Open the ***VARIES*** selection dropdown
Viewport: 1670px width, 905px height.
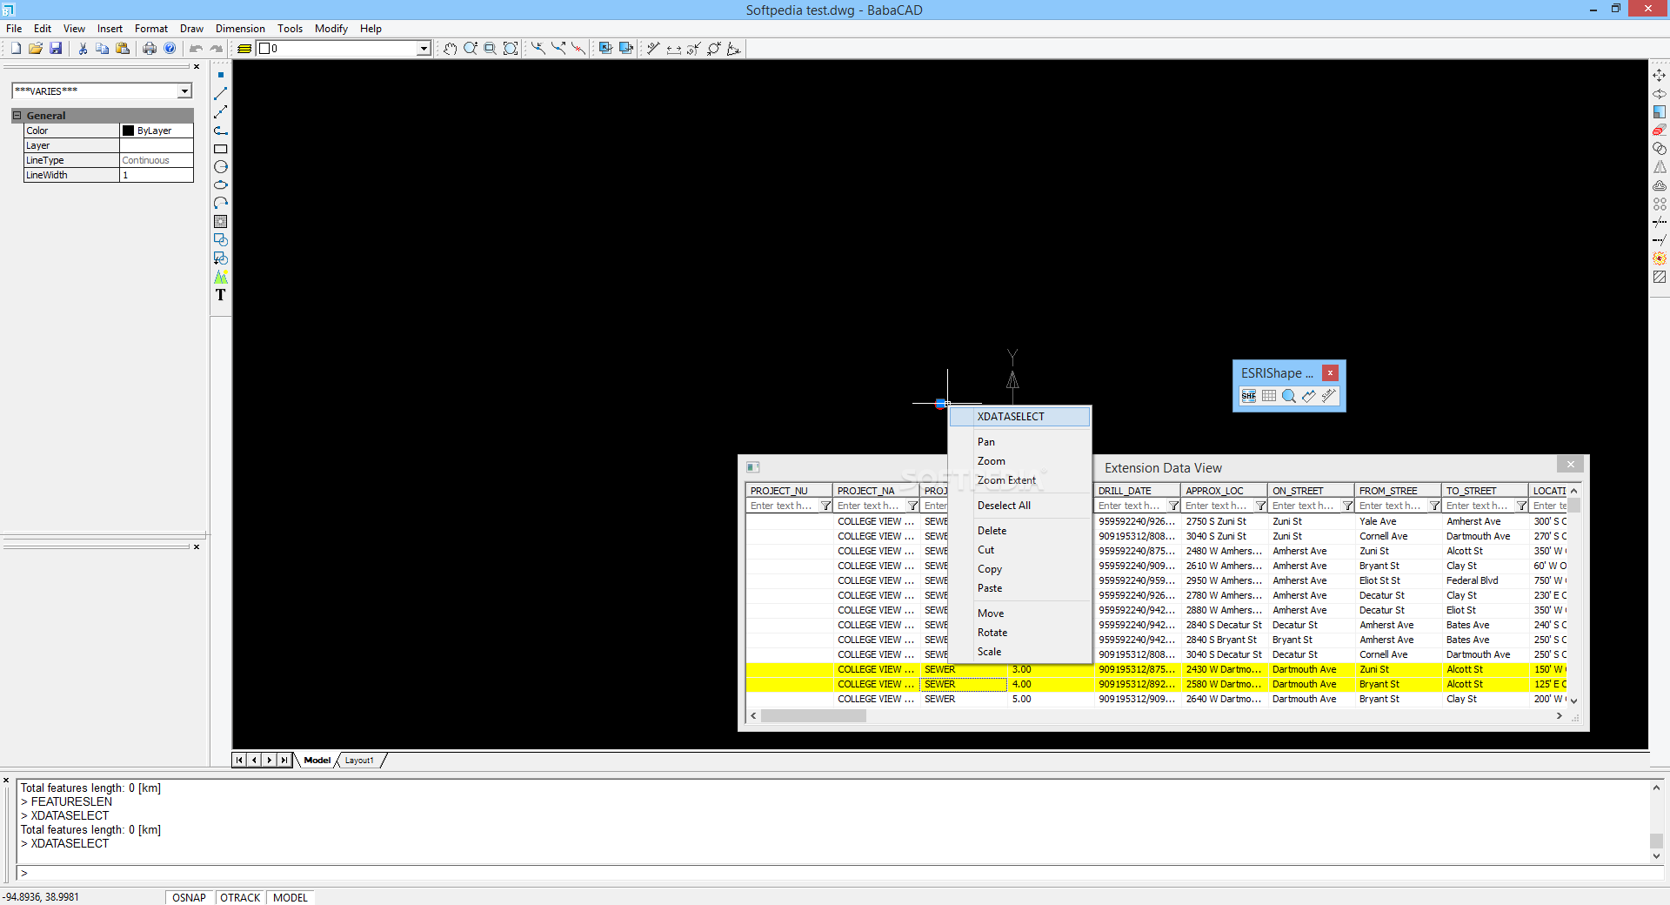tap(184, 91)
